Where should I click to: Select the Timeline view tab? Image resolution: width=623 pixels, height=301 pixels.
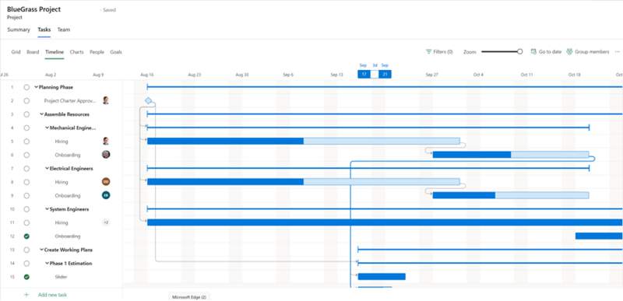55,52
